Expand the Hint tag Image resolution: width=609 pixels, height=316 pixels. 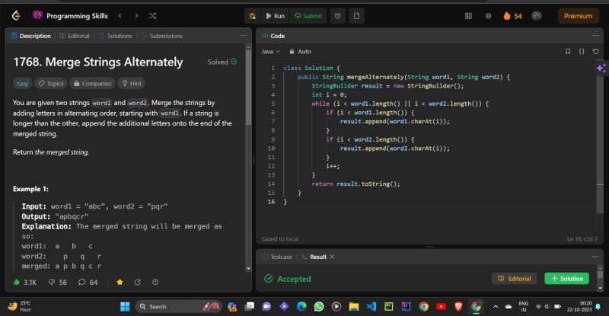click(x=132, y=83)
